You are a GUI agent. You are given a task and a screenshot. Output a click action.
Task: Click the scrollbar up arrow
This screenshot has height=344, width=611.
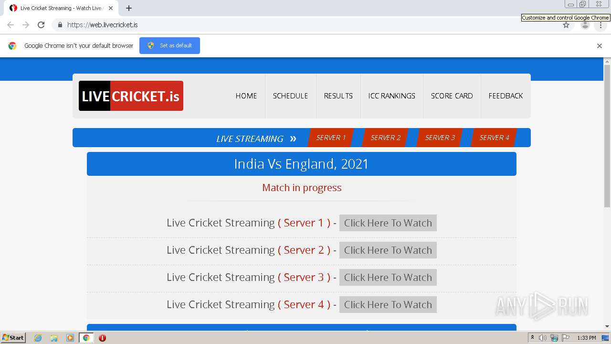point(607,62)
